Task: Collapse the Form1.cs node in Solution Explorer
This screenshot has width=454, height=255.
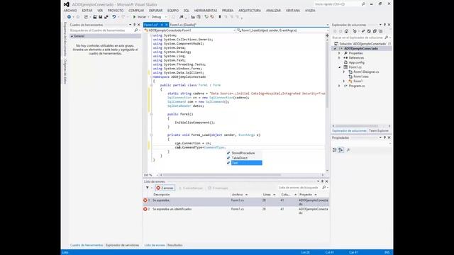Action: (x=339, y=67)
